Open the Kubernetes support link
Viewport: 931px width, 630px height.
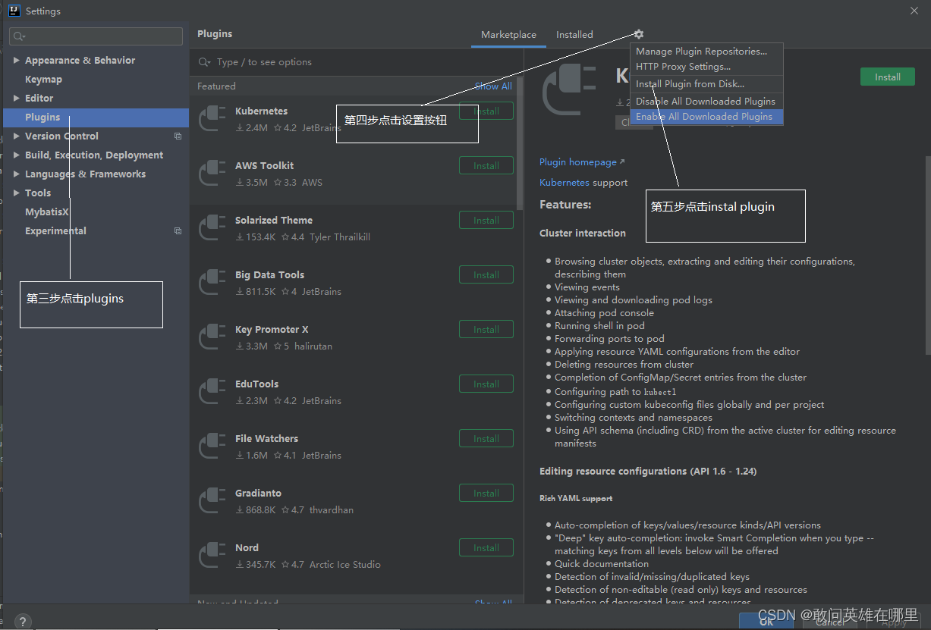(x=565, y=183)
